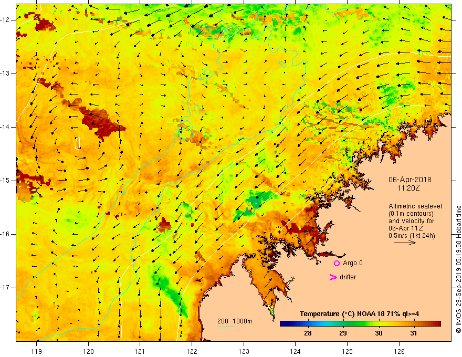Viewport: 462px width, 357px height.
Task: Click the '06-Apr-2018' date text
Action: coord(410,180)
